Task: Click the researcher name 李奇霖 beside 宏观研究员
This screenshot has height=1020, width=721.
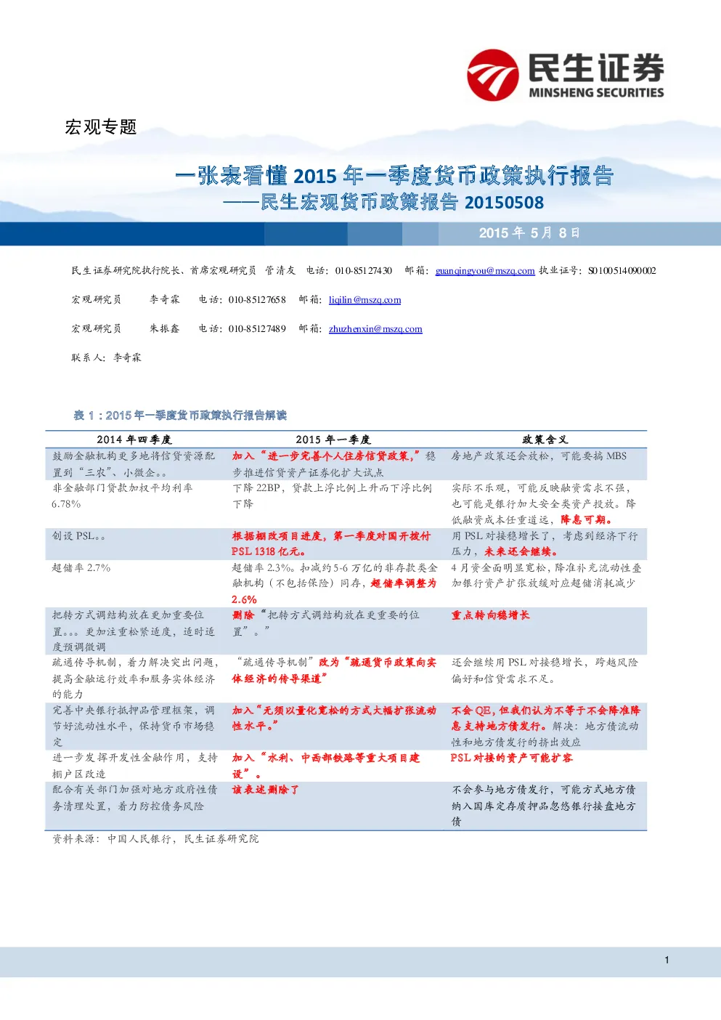Action: click(165, 300)
